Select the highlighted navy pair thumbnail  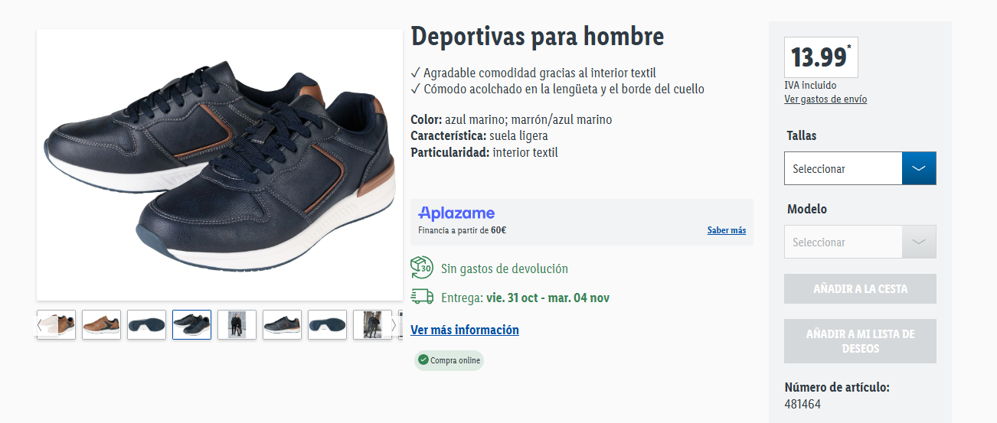click(191, 325)
